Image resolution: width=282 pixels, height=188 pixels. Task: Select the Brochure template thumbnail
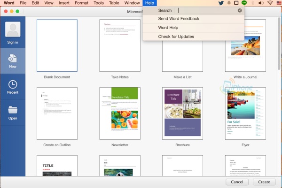[x=182, y=113]
